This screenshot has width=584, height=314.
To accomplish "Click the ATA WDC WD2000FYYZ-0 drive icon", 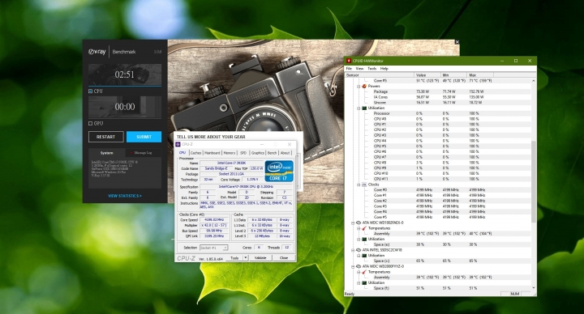I will click(359, 266).
